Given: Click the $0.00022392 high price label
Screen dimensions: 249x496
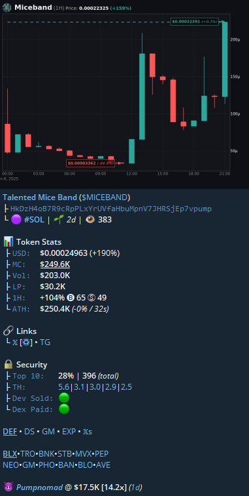Looking at the screenshot, I should click(x=195, y=22).
